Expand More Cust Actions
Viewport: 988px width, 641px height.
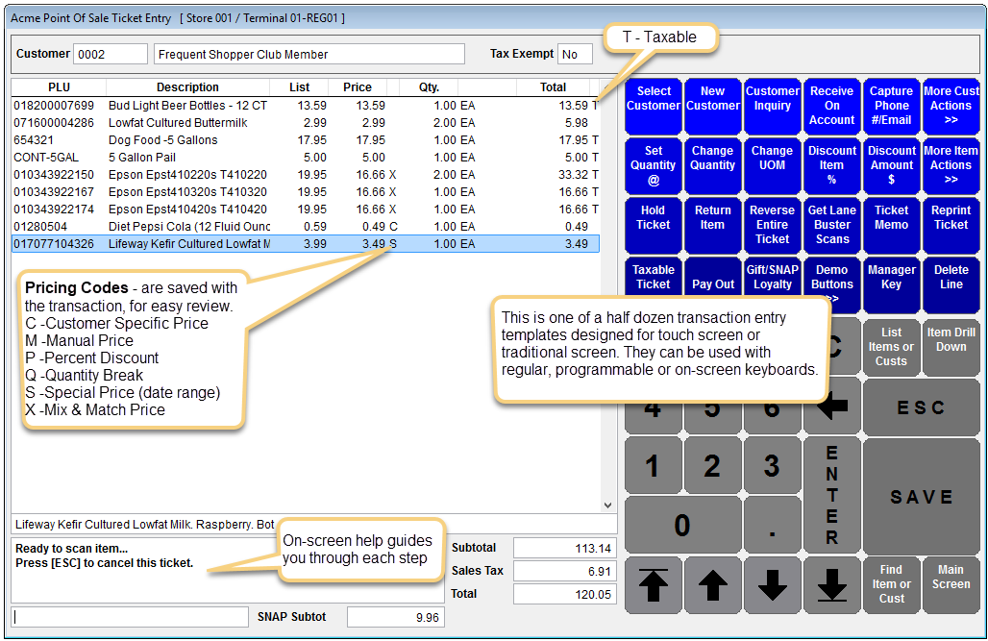[x=951, y=106]
